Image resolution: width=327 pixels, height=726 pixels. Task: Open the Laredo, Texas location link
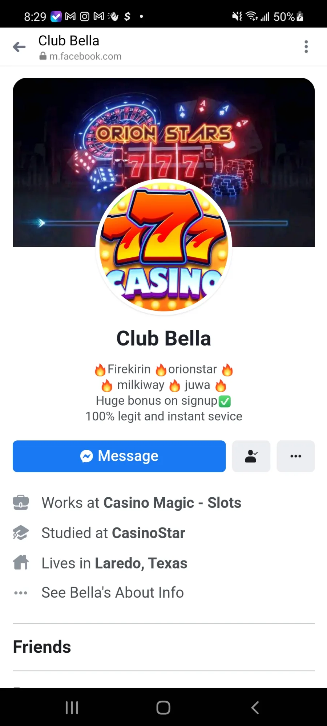(x=141, y=563)
